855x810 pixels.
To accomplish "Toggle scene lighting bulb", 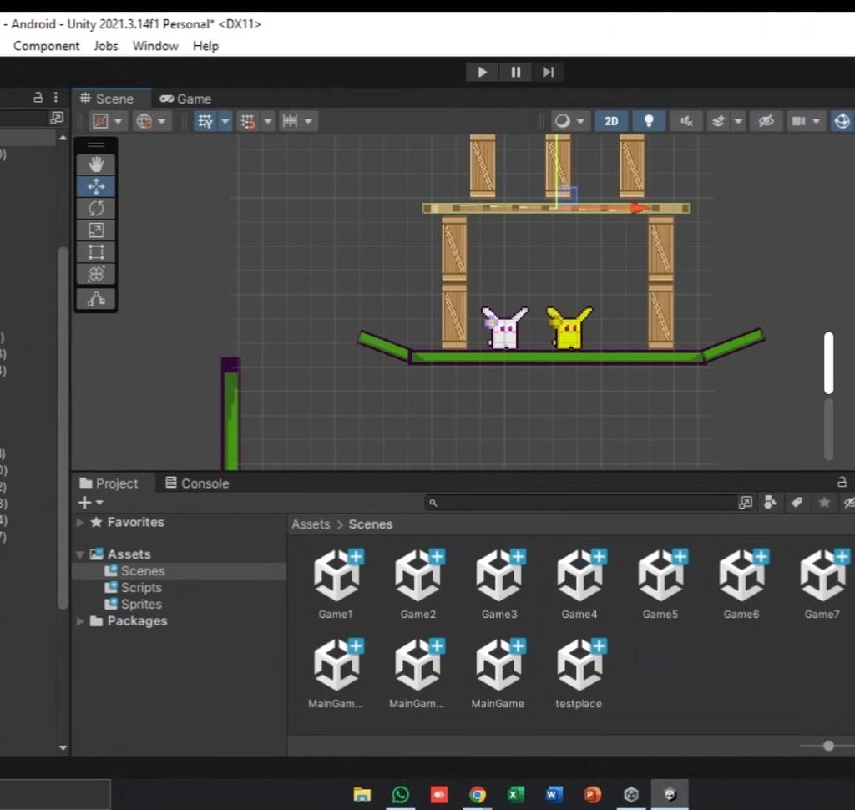I will (x=648, y=121).
